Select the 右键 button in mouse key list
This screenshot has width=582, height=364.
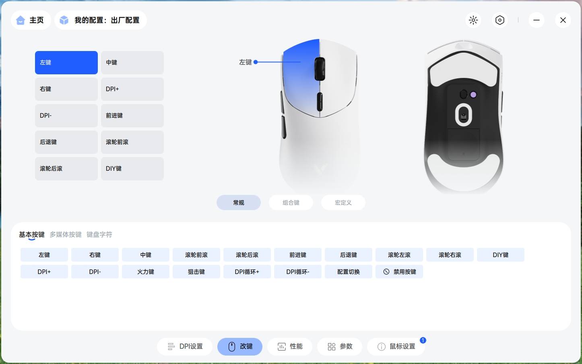[66, 89]
